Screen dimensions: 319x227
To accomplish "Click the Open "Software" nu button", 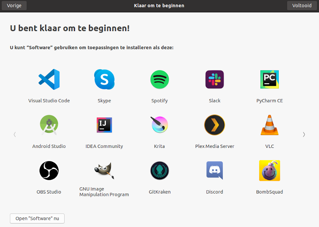I will 37,219.
